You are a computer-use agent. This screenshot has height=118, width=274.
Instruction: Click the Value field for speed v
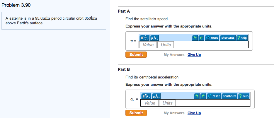coord(148,45)
